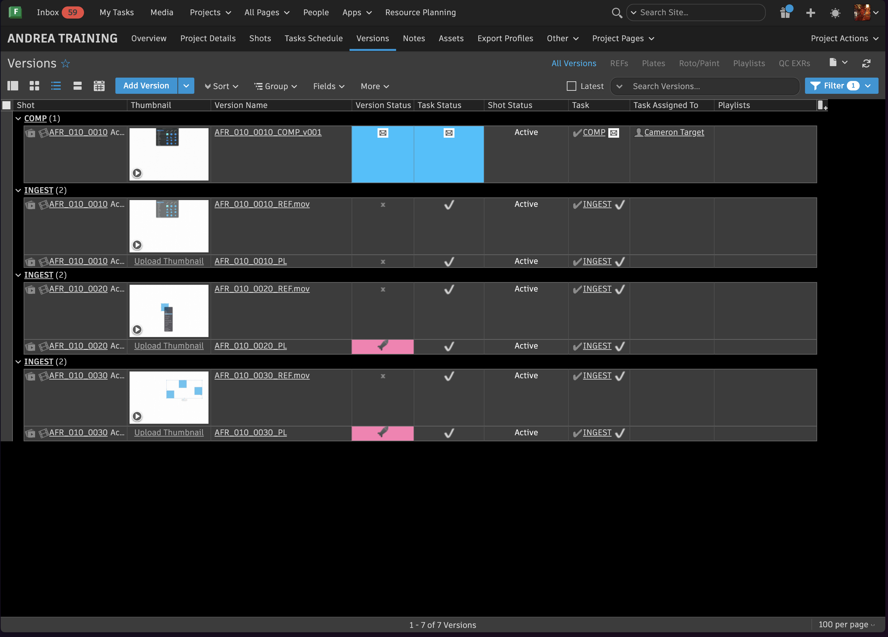Collapse the COMP group
The width and height of the screenshot is (888, 637).
[x=18, y=118]
